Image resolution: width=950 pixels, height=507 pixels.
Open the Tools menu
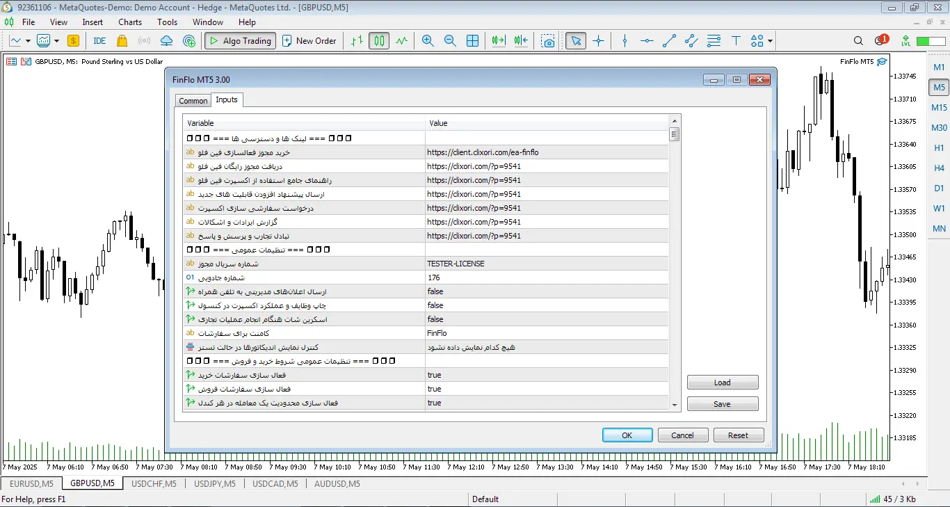point(167,22)
